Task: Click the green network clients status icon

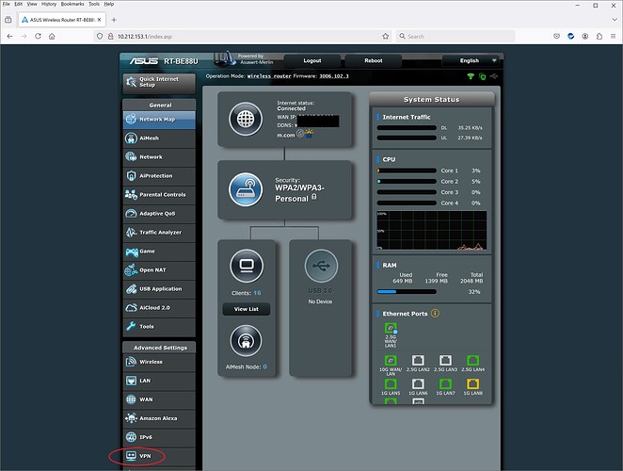Action: (x=483, y=76)
